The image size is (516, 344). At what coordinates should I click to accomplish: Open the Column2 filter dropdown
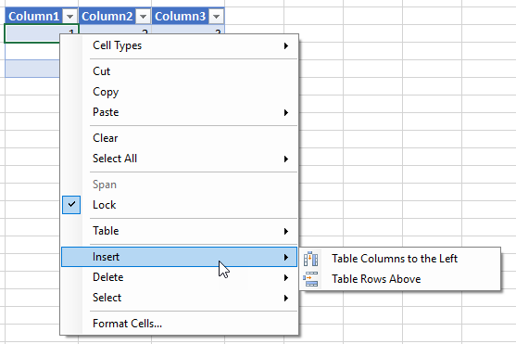tap(144, 16)
